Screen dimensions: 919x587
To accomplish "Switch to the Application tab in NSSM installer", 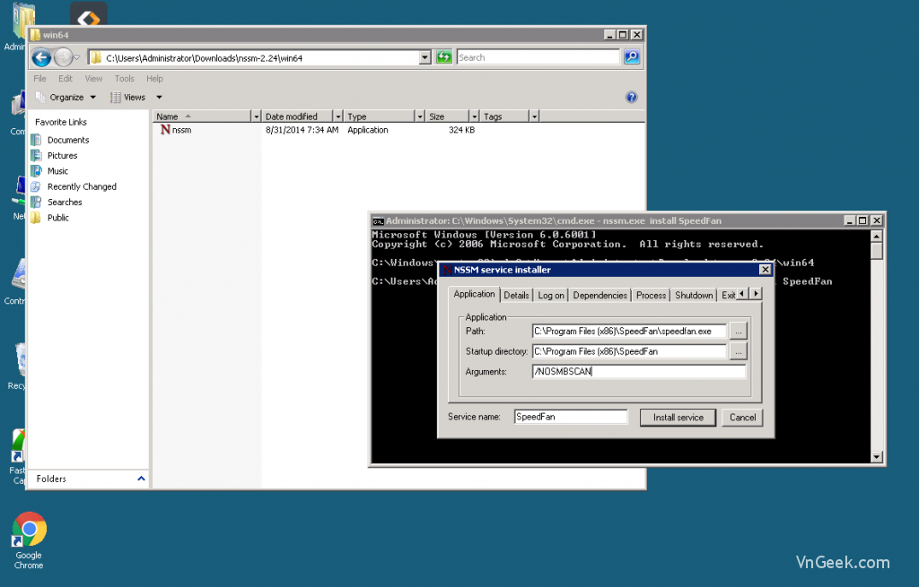I will point(474,294).
